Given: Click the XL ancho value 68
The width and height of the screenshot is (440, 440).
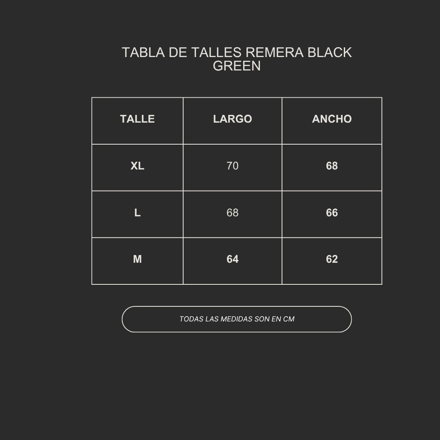Looking at the screenshot, I should [x=332, y=166].
